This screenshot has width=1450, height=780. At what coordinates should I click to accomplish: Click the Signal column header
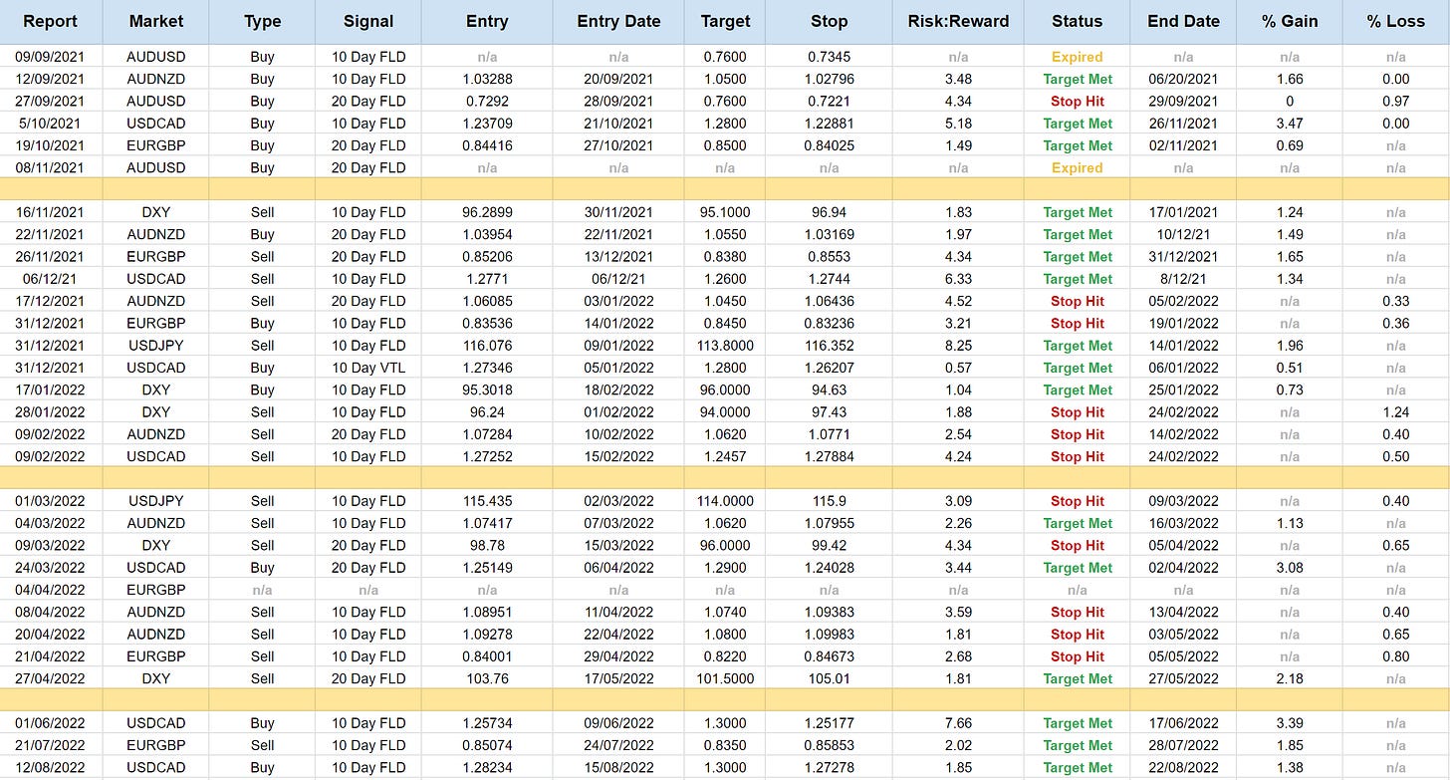point(368,21)
